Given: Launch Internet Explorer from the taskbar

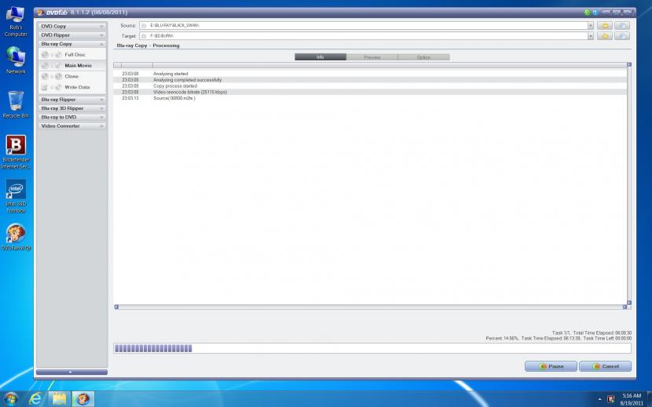Looking at the screenshot, I should click(36, 398).
